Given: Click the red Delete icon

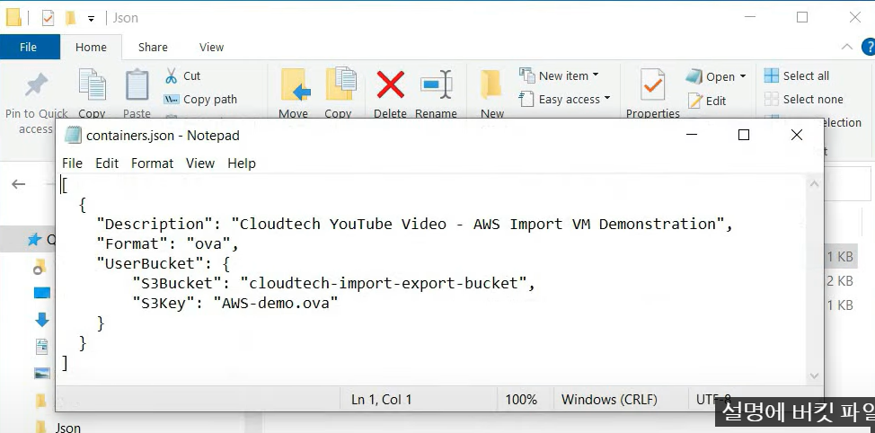Looking at the screenshot, I should pos(390,84).
